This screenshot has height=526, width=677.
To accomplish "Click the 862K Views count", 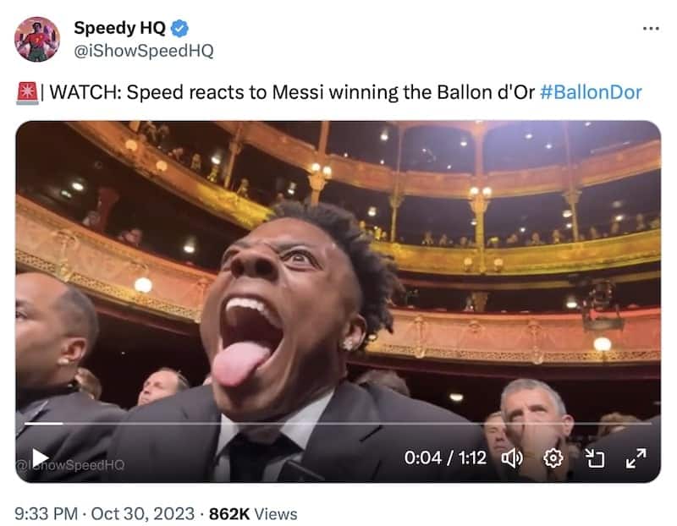I will click(253, 514).
